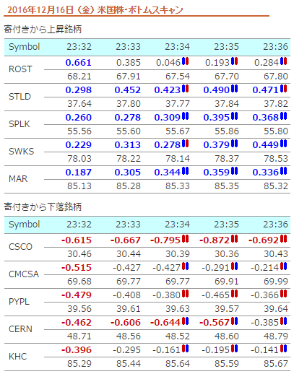Image resolution: width=294 pixels, height=374 pixels.
Task: Click 23:36 header of falling stocks table
Action: pos(275,225)
